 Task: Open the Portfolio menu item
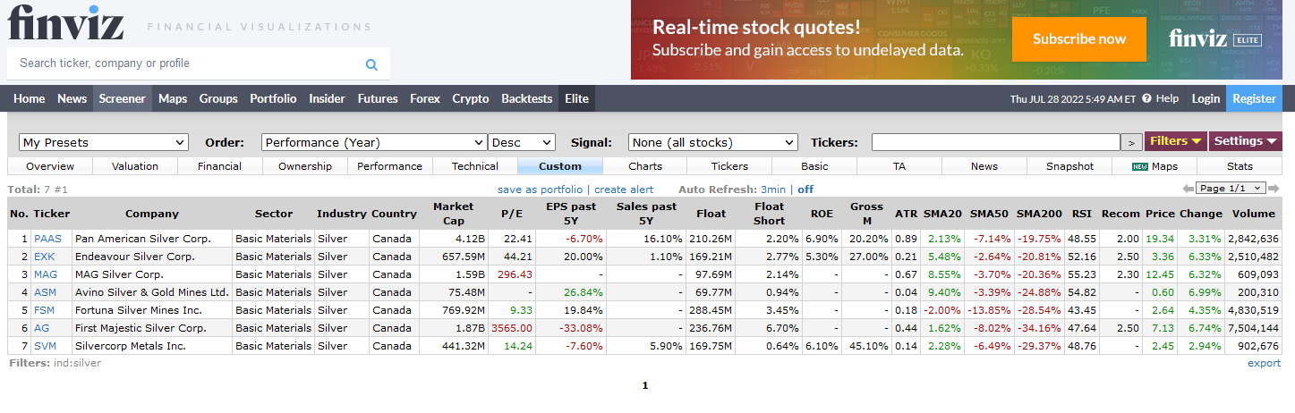pyautogui.click(x=273, y=98)
